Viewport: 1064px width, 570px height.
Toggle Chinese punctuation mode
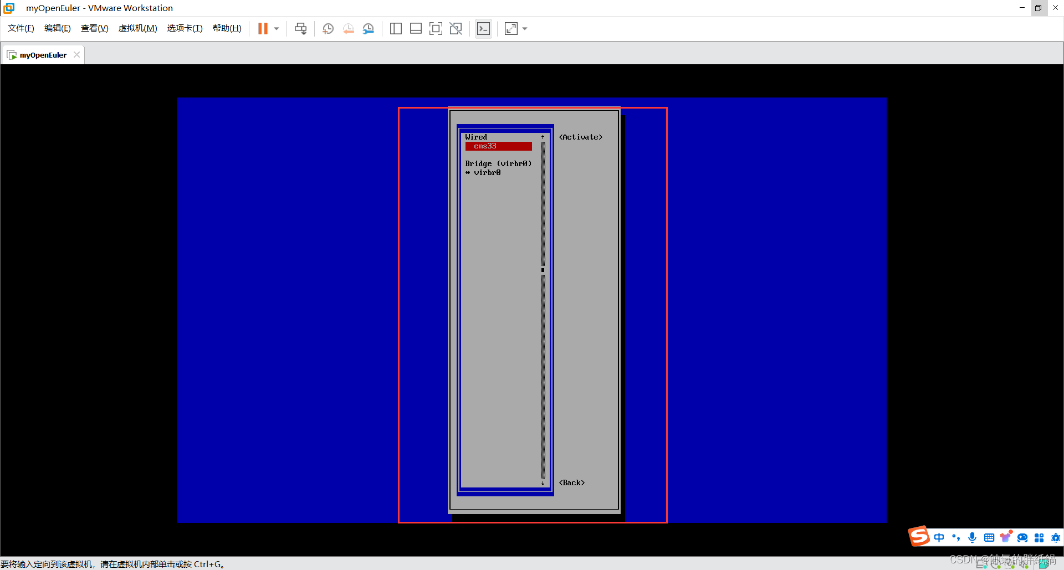(x=956, y=537)
